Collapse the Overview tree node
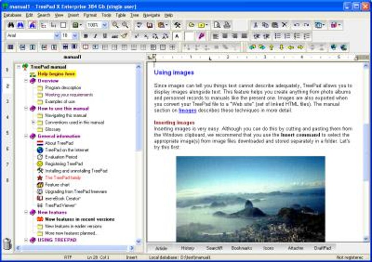 (x=26, y=81)
